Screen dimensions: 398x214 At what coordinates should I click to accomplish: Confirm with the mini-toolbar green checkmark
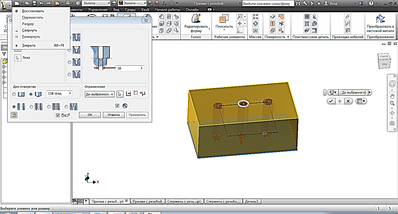point(331,101)
